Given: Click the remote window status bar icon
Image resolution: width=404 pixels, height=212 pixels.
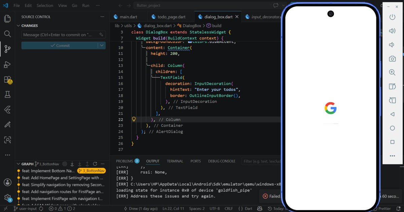Looking at the screenshot, I should click(5, 209).
